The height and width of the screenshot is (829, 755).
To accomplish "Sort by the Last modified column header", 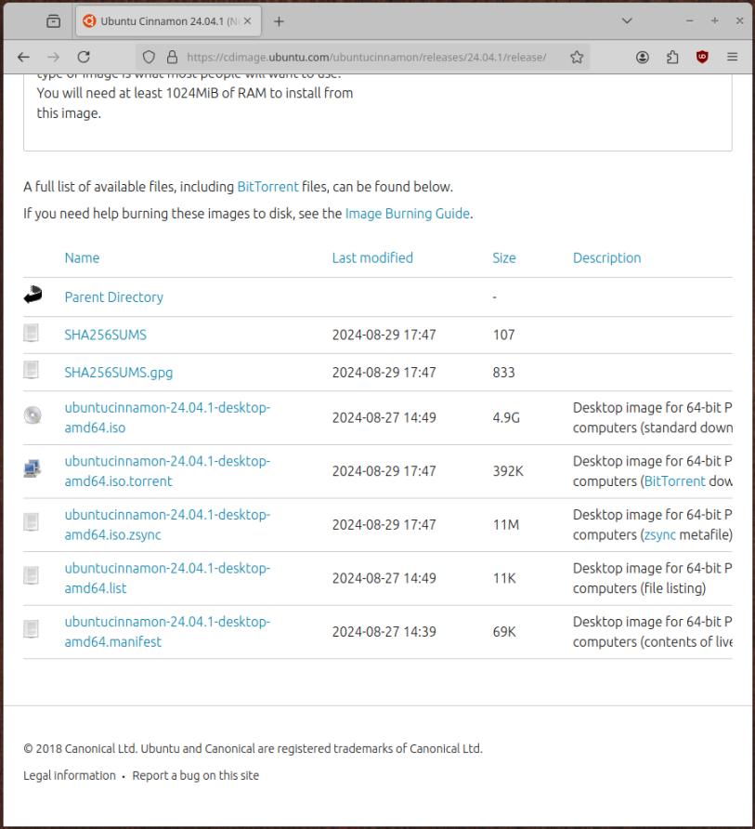I will tap(372, 258).
